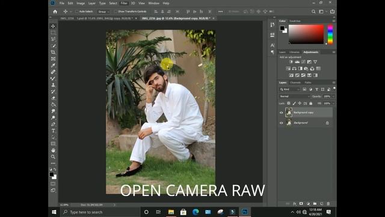Open the Layers panel options menu
Image resolution: width=385 pixels, height=217 pixels.
(x=334, y=83)
